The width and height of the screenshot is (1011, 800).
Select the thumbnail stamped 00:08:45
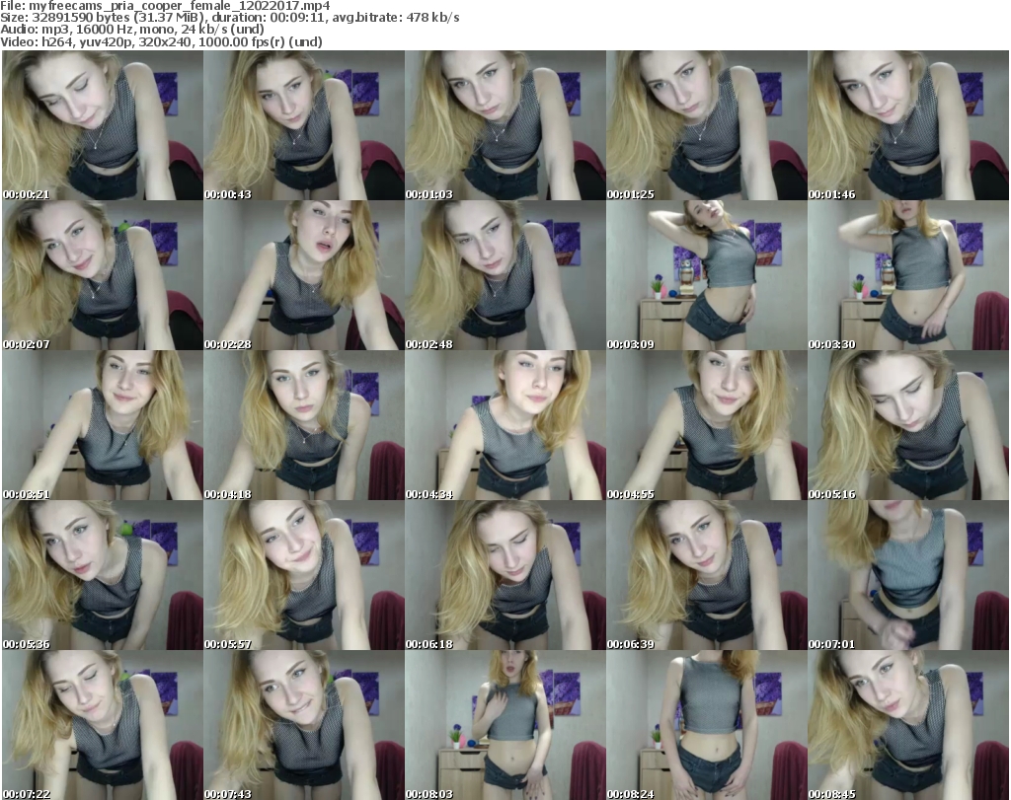coord(908,725)
